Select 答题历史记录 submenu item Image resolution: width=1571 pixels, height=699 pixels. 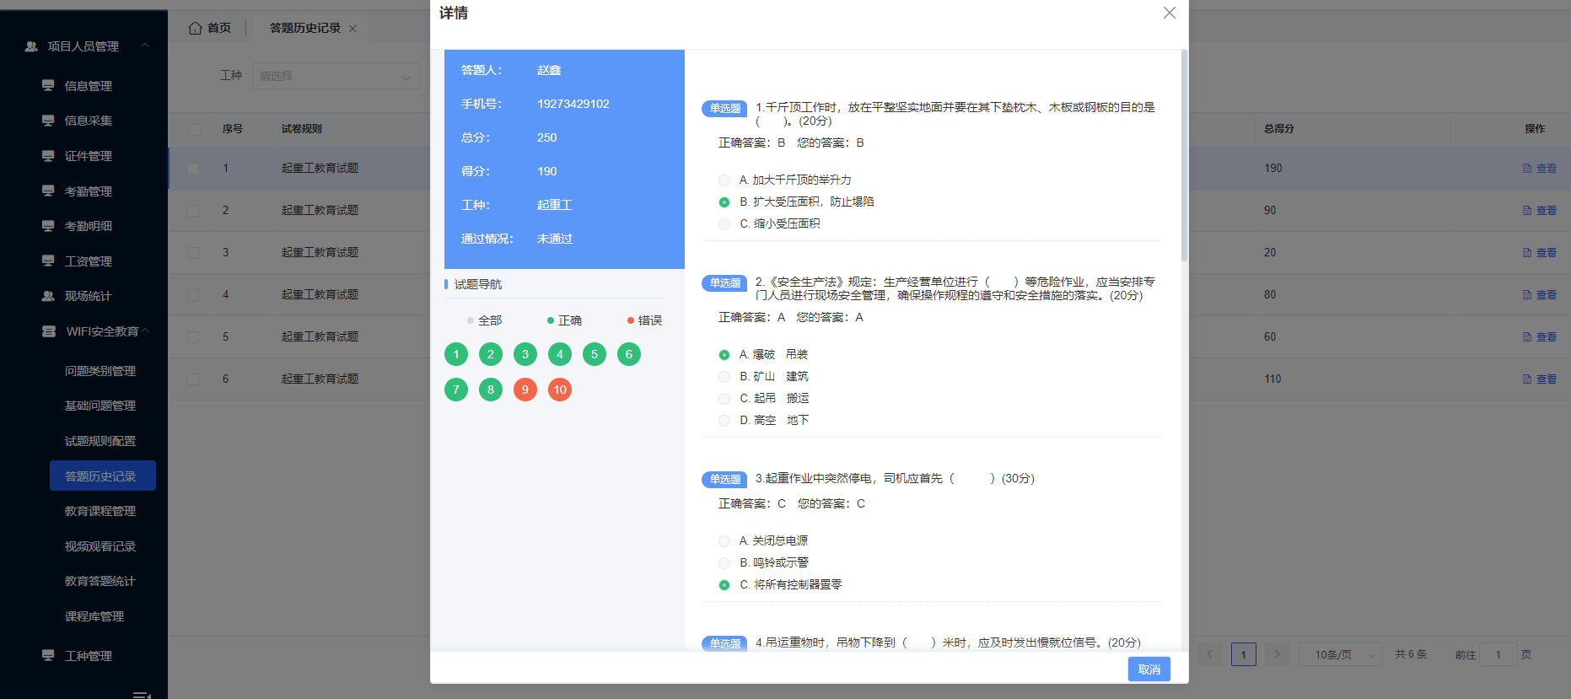(x=102, y=476)
